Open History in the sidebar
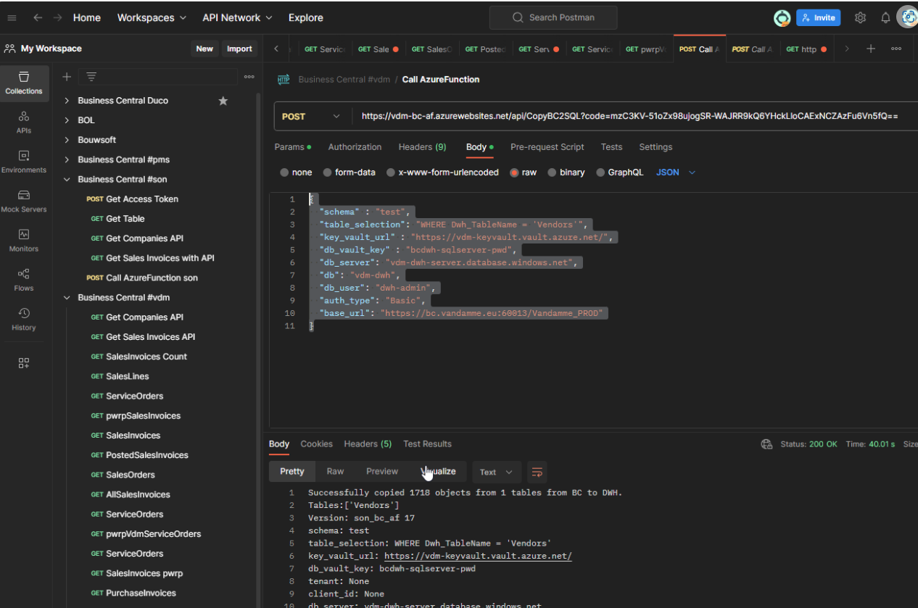Screen dimensions: 918x608 click(24, 319)
